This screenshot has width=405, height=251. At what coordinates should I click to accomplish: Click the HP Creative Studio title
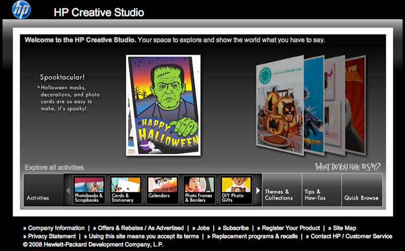[x=99, y=12]
